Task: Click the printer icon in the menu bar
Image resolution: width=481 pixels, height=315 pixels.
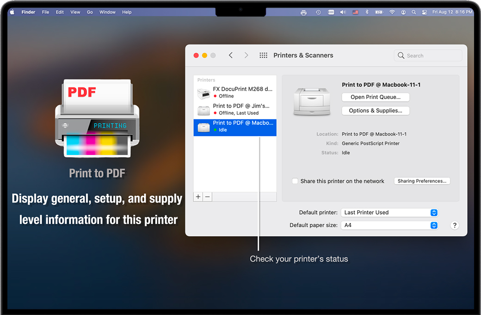Action: pyautogui.click(x=303, y=12)
